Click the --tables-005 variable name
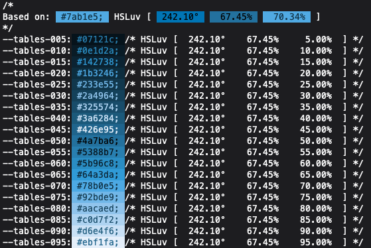Image resolution: width=371 pixels, height=248 pixels. tap(37, 40)
